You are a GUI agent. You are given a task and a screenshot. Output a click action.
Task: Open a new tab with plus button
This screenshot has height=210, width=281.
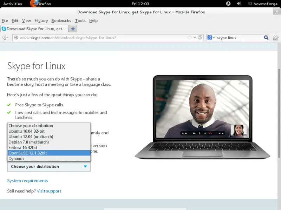click(73, 29)
